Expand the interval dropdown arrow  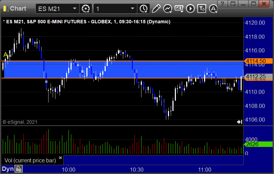(x=133, y=9)
